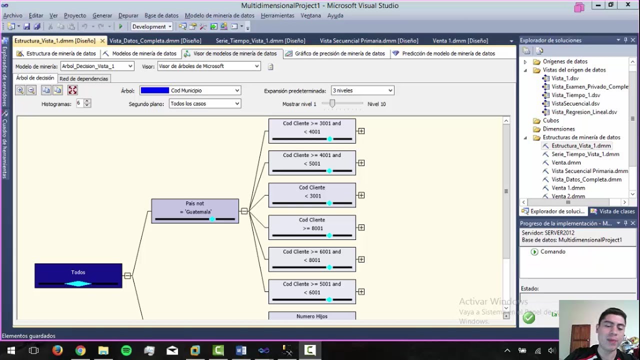Click the mining legend icon next to Visor
The image size is (640, 360).
pyautogui.click(x=270, y=66)
